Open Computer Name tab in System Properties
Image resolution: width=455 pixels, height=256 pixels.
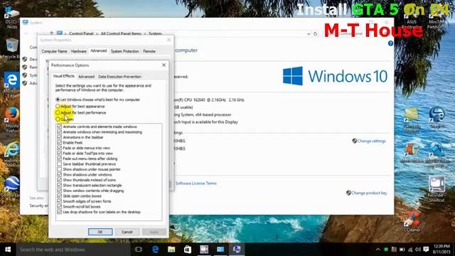pos(54,51)
